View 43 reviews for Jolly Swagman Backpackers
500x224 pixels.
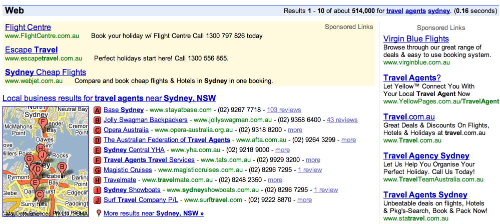(342, 119)
